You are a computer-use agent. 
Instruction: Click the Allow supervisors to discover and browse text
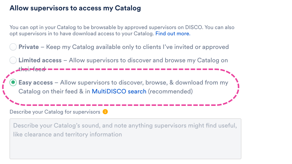(x=148, y=60)
